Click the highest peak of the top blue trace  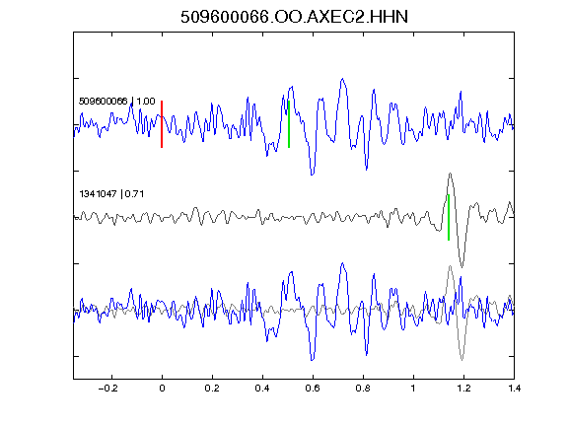[342, 79]
